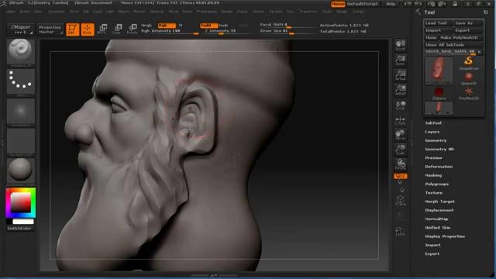Image resolution: width=496 pixels, height=279 pixels.
Task: Select the Sphere3D tool
Action: pyautogui.click(x=468, y=78)
